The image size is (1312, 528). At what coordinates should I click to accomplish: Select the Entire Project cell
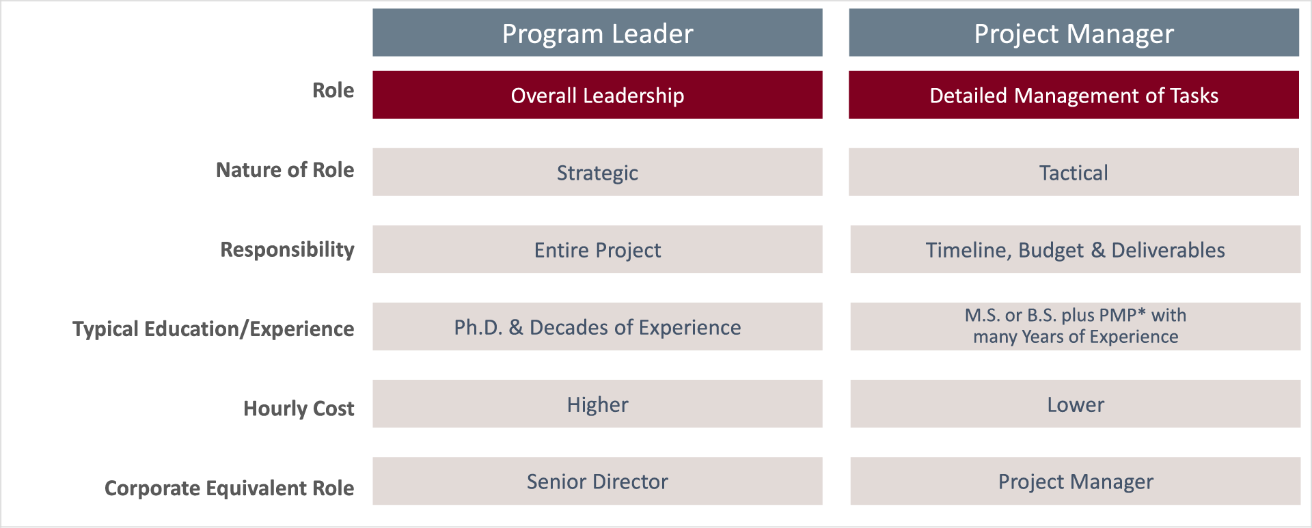click(x=597, y=249)
